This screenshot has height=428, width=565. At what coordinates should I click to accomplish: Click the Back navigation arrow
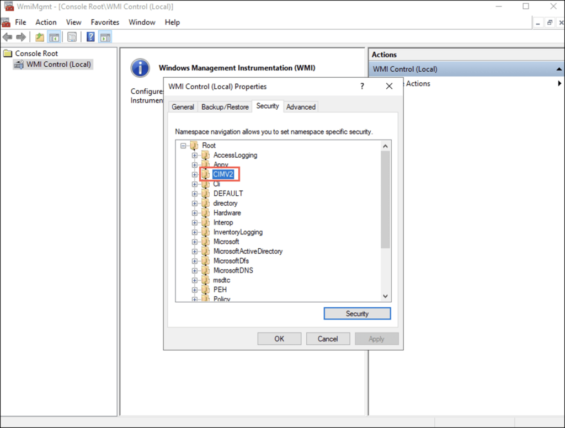tap(7, 37)
